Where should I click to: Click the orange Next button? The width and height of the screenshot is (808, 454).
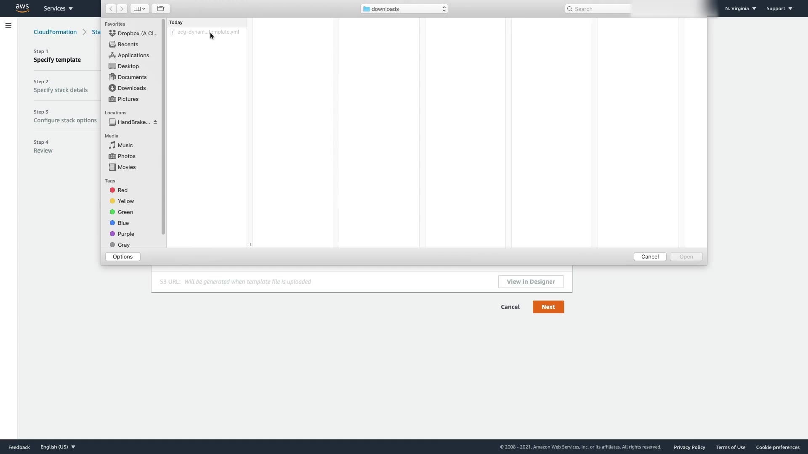coord(548,307)
